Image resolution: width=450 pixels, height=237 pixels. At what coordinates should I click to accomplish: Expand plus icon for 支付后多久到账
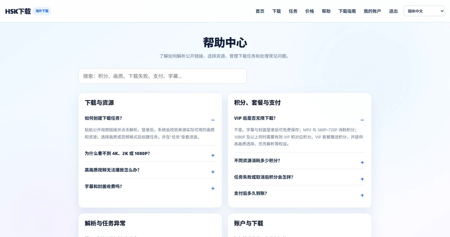pos(362,195)
